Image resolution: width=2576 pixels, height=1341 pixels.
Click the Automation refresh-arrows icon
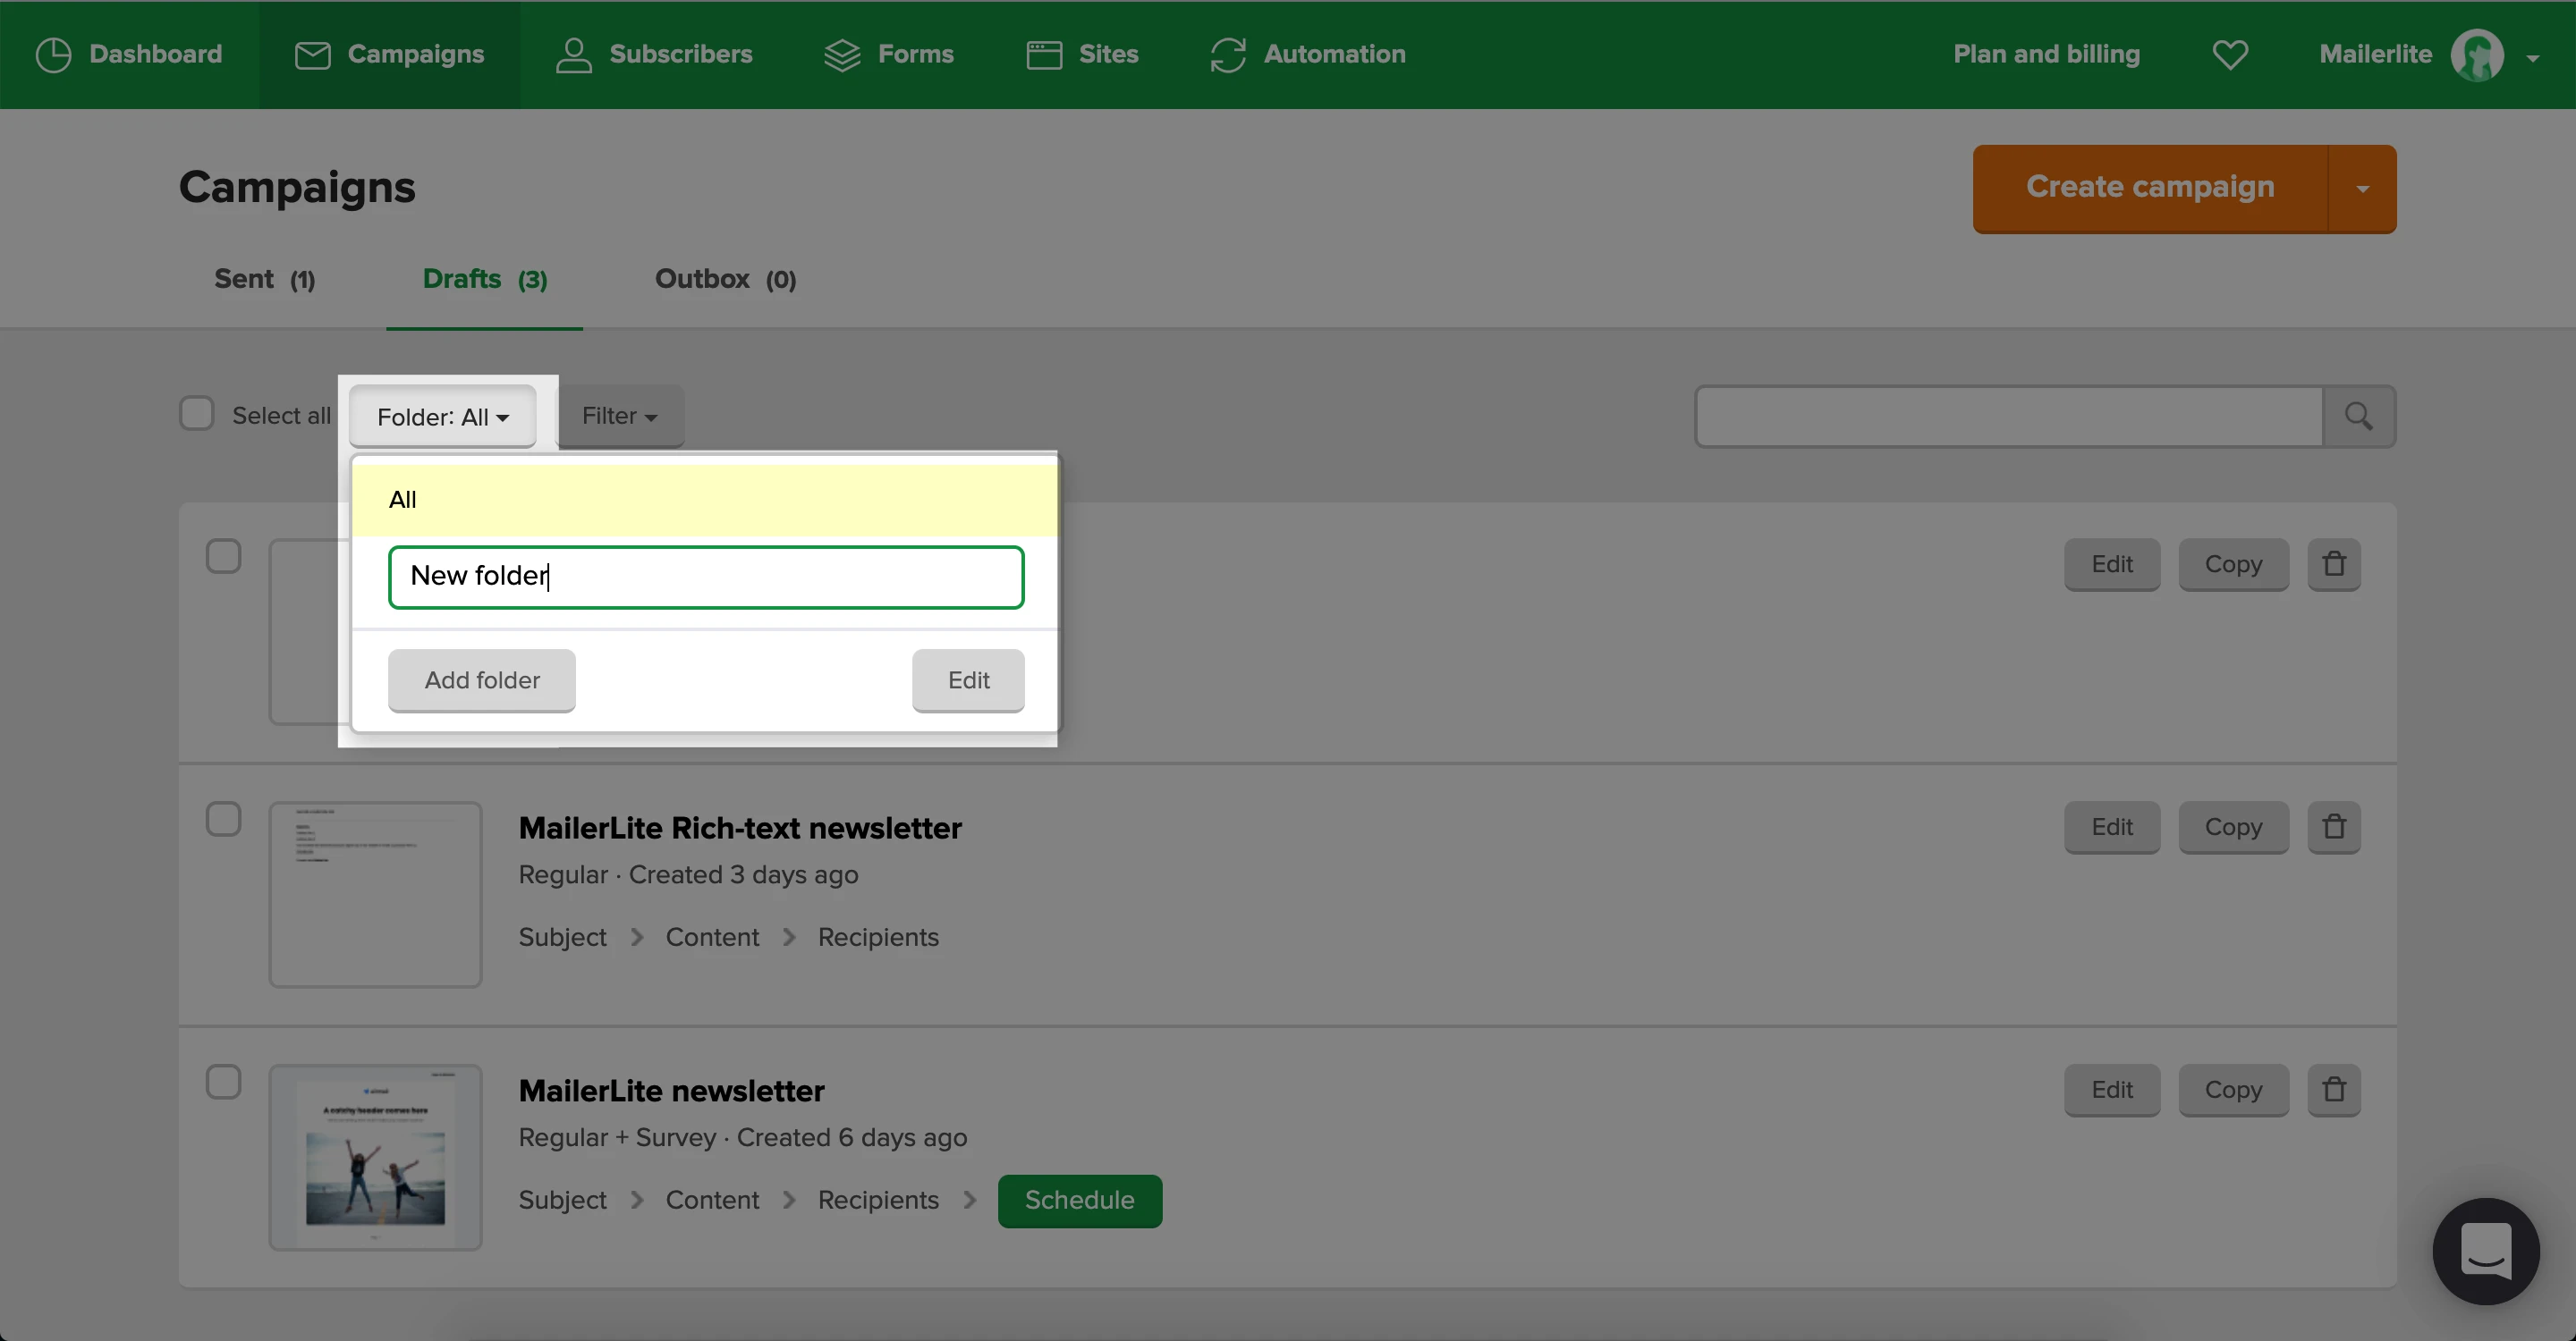pos(1227,54)
